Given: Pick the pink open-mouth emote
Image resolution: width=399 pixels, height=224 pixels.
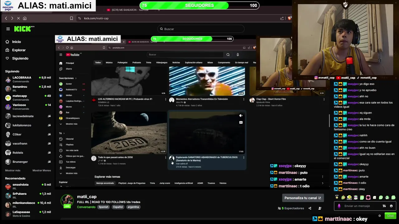Looking at the screenshot, I should pyautogui.click(x=368, y=197).
